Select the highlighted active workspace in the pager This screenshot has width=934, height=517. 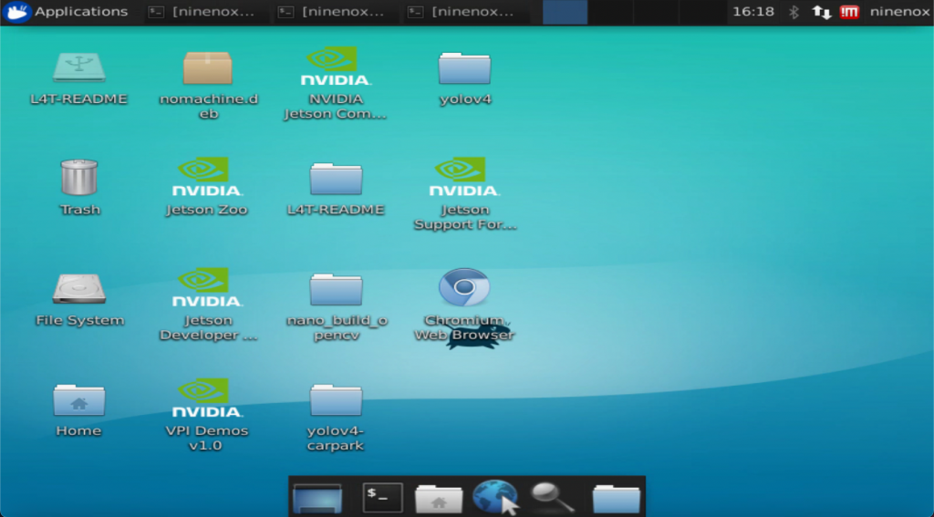coord(565,13)
